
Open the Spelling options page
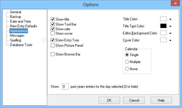point(16,40)
